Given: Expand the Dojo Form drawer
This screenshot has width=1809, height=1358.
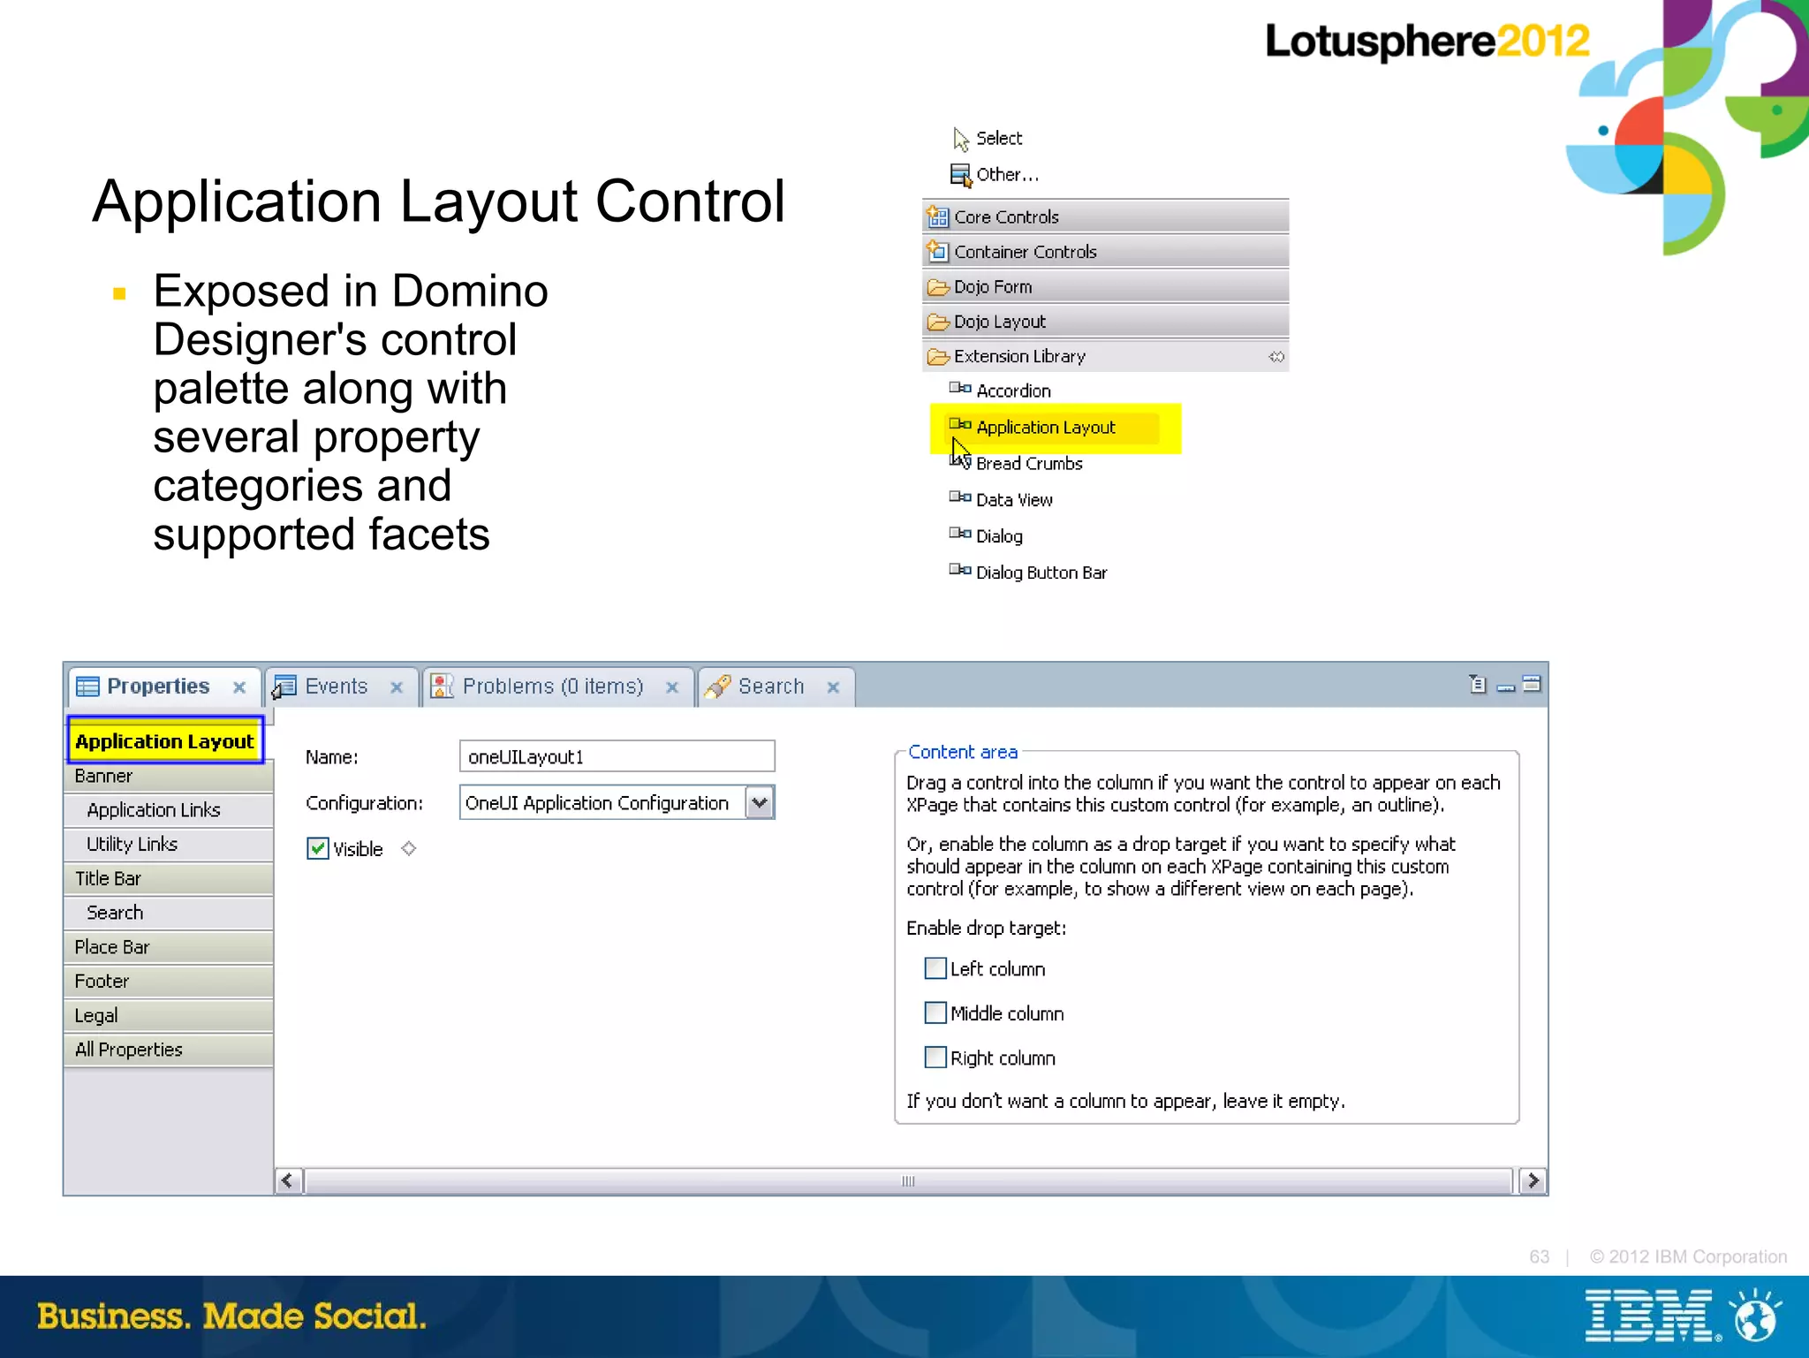Looking at the screenshot, I should point(1105,287).
